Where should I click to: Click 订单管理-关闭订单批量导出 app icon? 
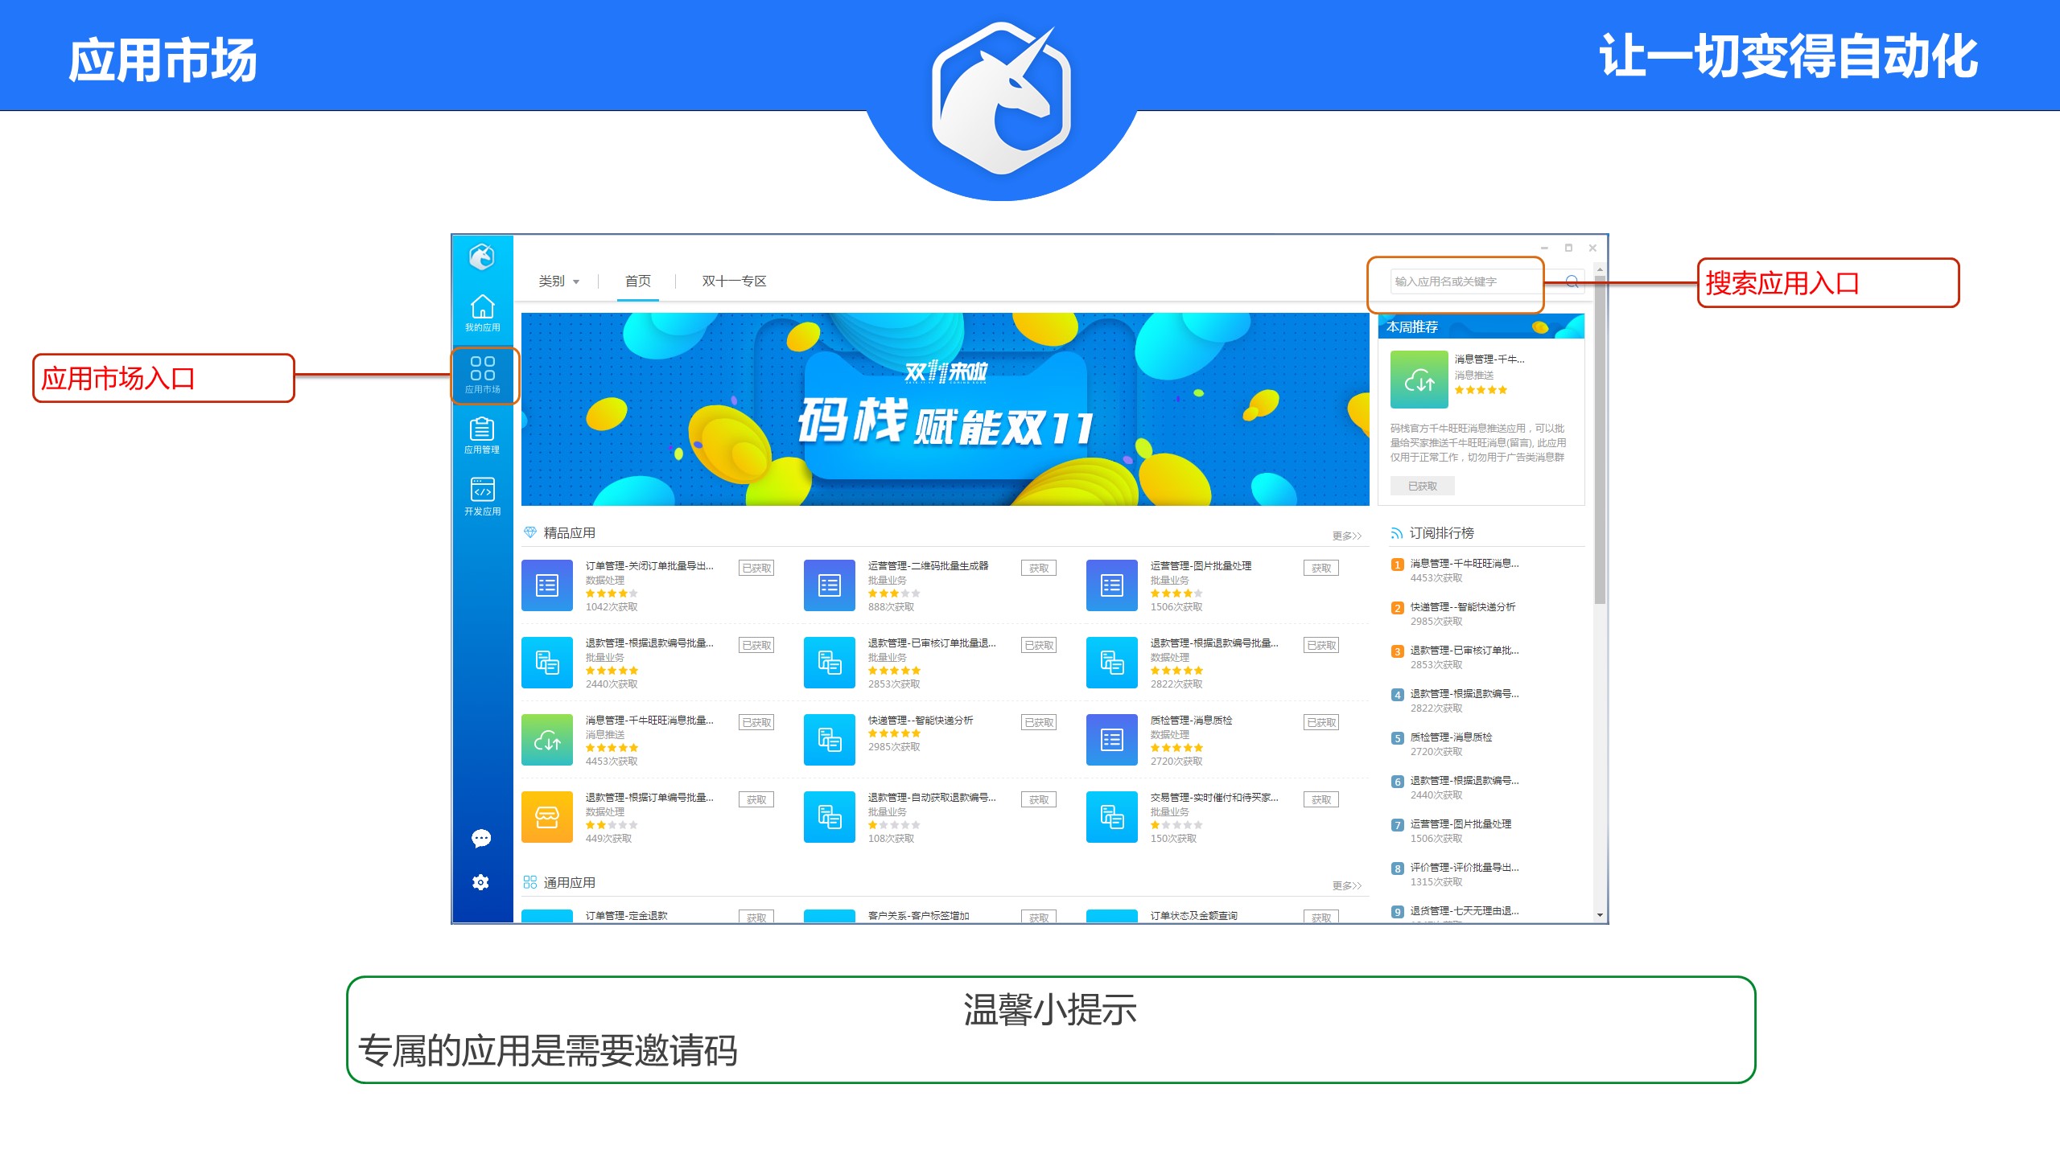click(x=547, y=585)
